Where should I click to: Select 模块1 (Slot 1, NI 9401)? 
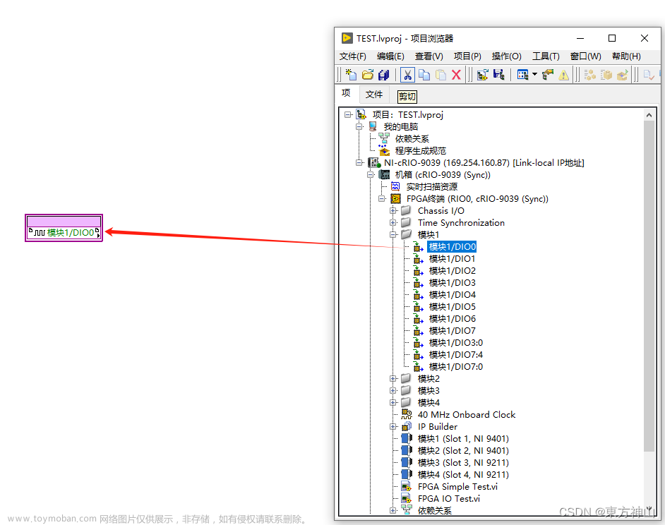click(463, 438)
